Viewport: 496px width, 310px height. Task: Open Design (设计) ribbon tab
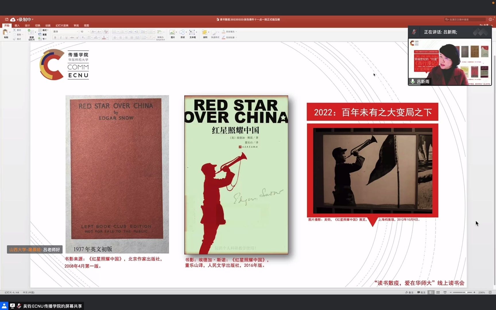tap(27, 26)
